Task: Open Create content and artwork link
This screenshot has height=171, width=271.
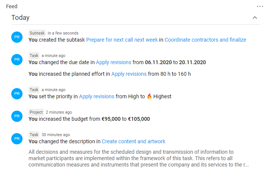Action: click(x=133, y=141)
